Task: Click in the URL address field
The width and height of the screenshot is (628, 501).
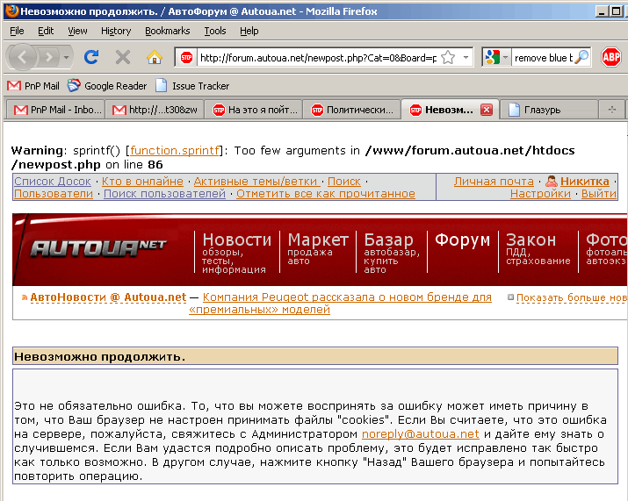Action: click(316, 57)
